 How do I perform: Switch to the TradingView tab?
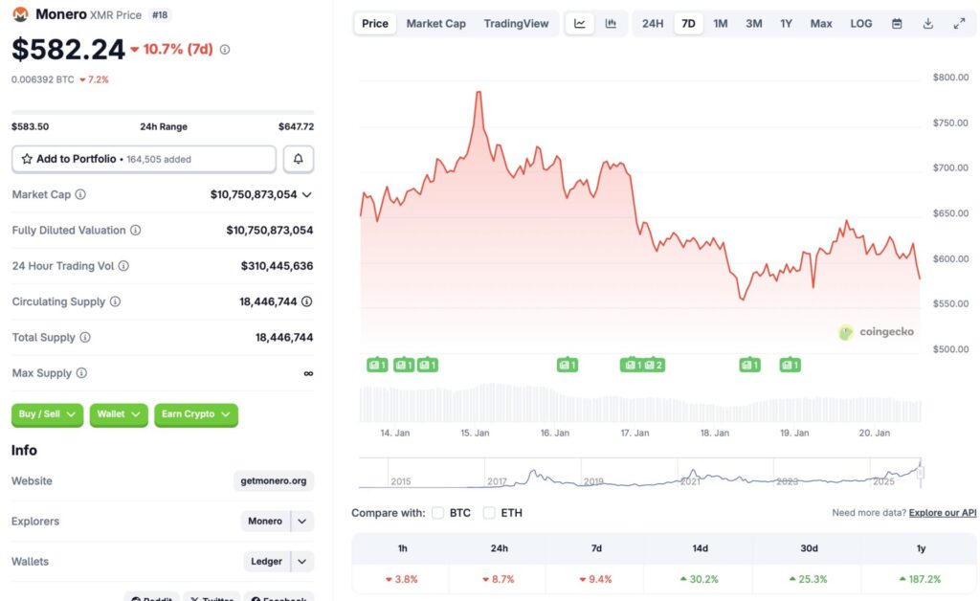coord(516,23)
